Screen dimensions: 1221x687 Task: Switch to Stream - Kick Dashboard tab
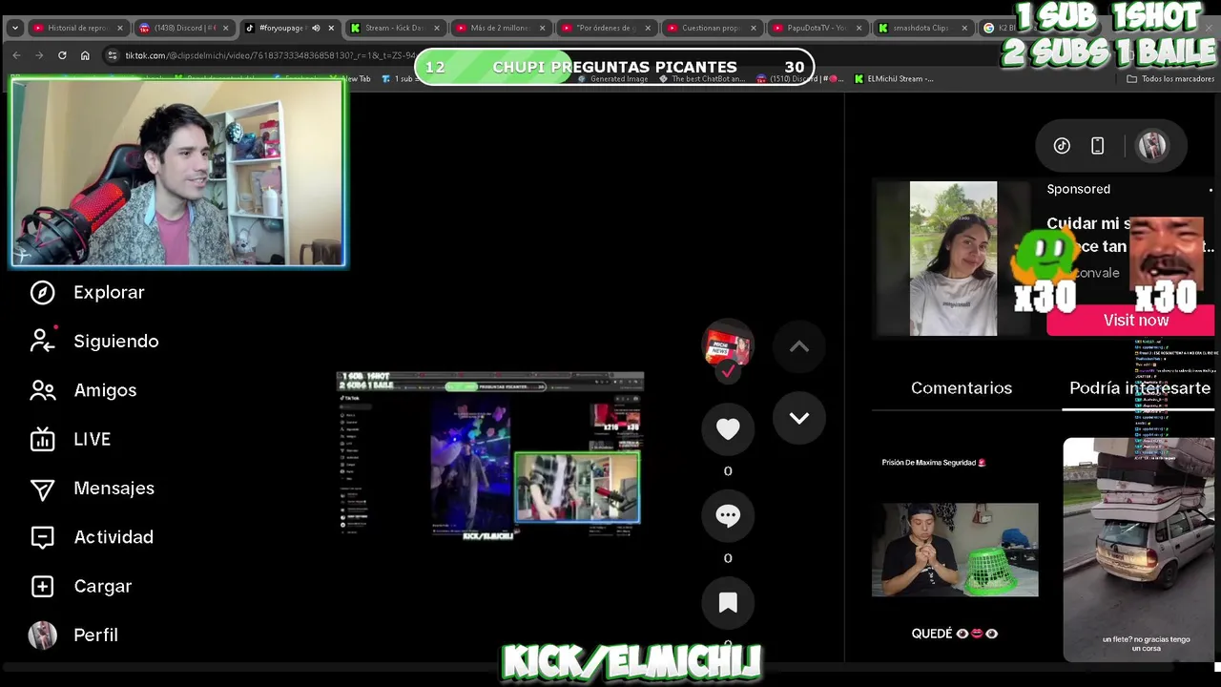pos(395,28)
